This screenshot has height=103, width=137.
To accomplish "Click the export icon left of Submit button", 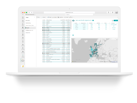I will tap(112, 20).
